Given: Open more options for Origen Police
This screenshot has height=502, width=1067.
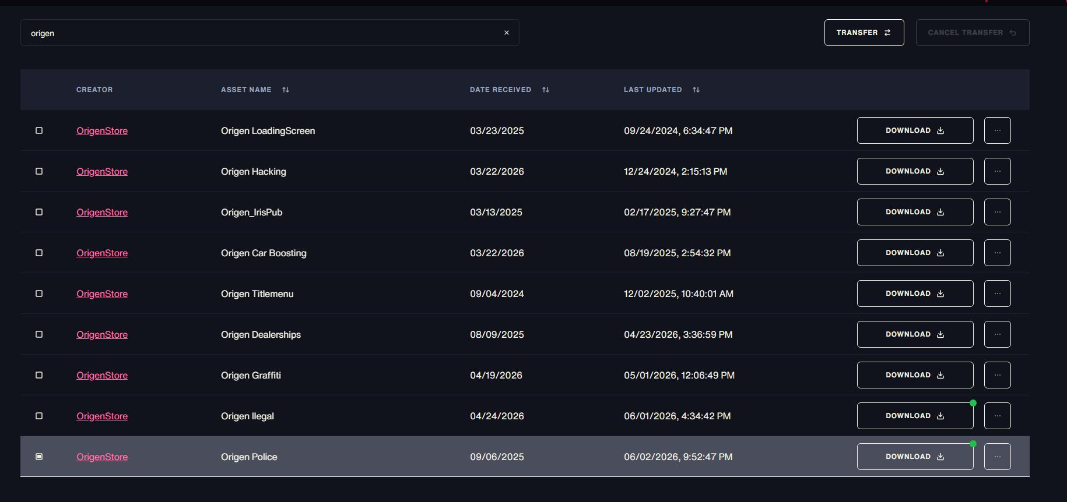Looking at the screenshot, I should click(x=998, y=457).
